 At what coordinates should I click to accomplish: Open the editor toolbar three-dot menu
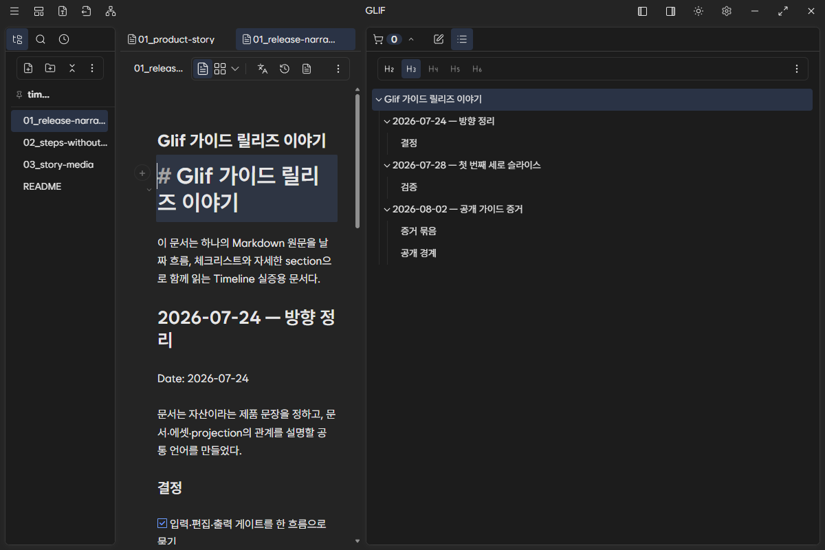(x=338, y=69)
